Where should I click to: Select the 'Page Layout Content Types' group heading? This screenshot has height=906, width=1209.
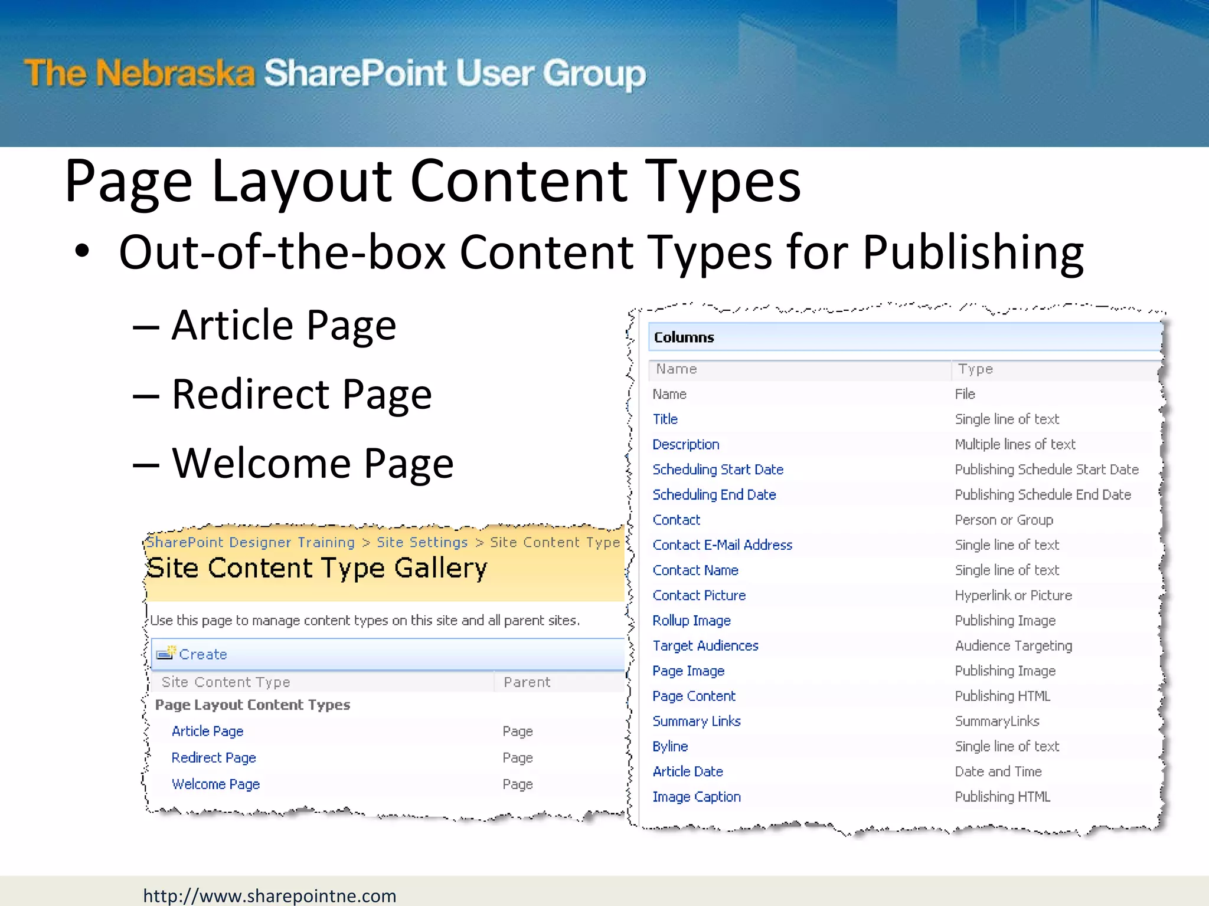(x=252, y=705)
